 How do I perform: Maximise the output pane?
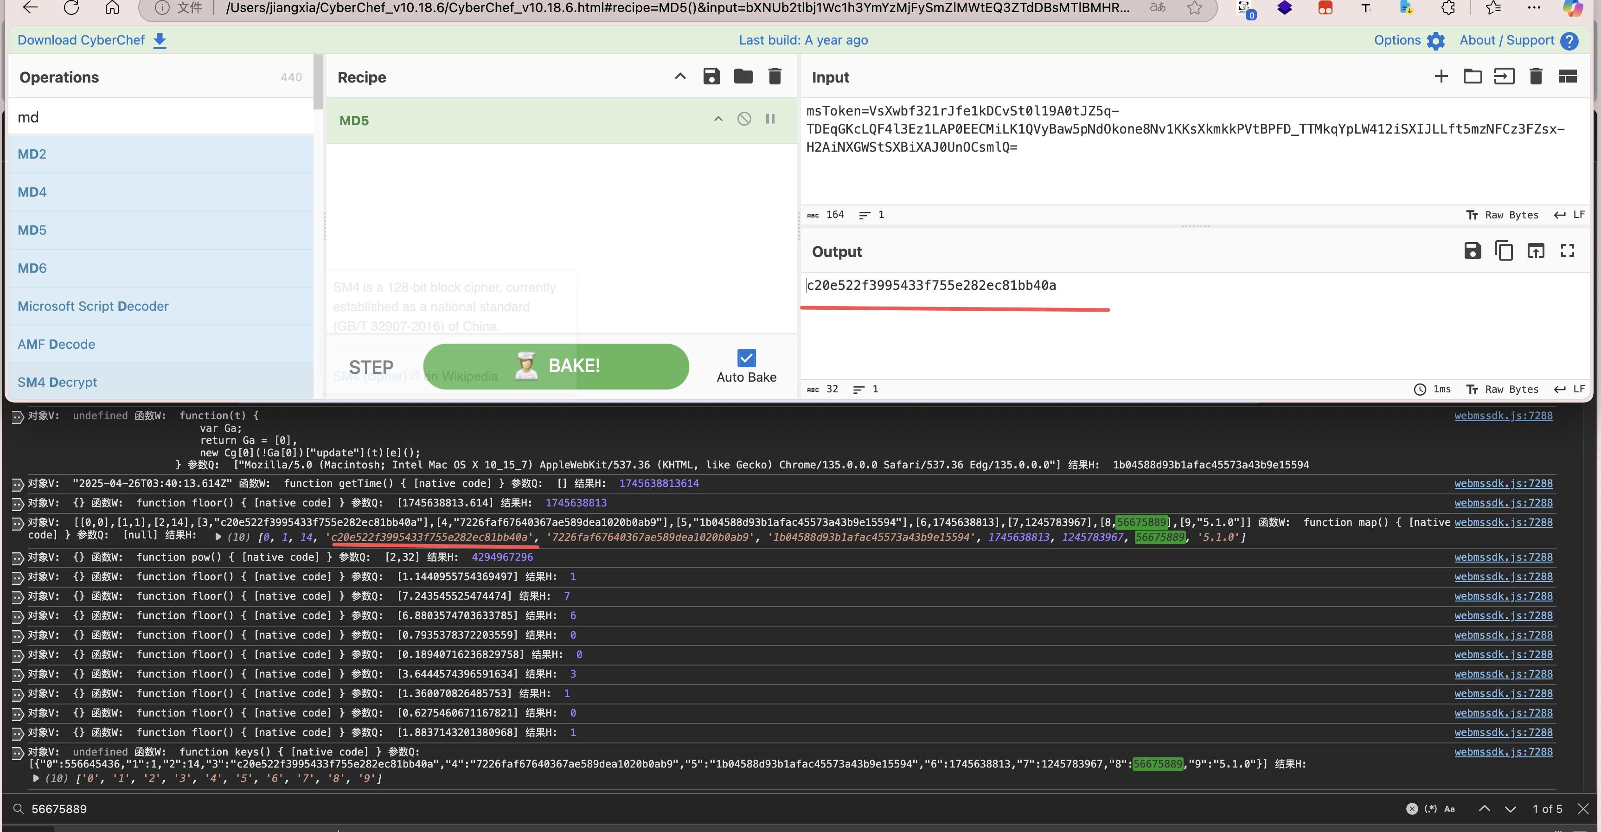1568,250
